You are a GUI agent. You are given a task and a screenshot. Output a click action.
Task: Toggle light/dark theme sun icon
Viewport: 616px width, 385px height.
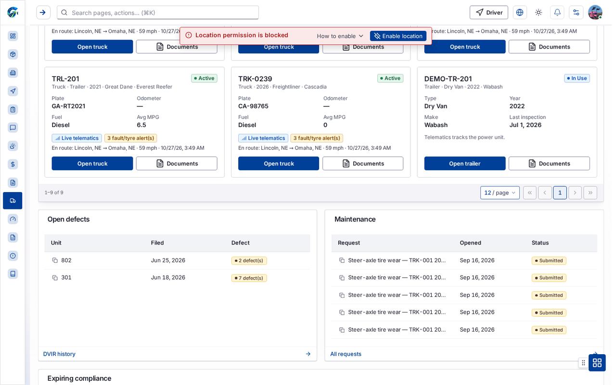click(x=539, y=13)
